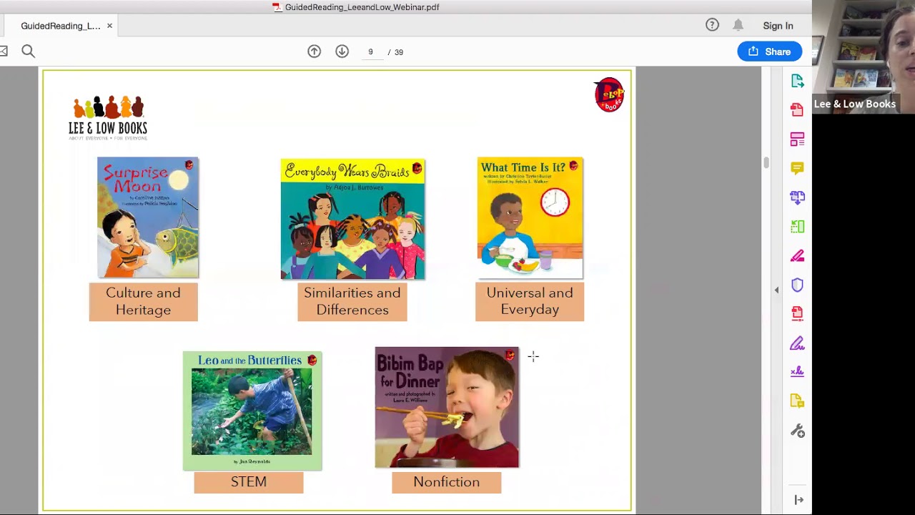Go to next page with down arrow
Viewport: 915px width, 515px height.
coord(342,51)
